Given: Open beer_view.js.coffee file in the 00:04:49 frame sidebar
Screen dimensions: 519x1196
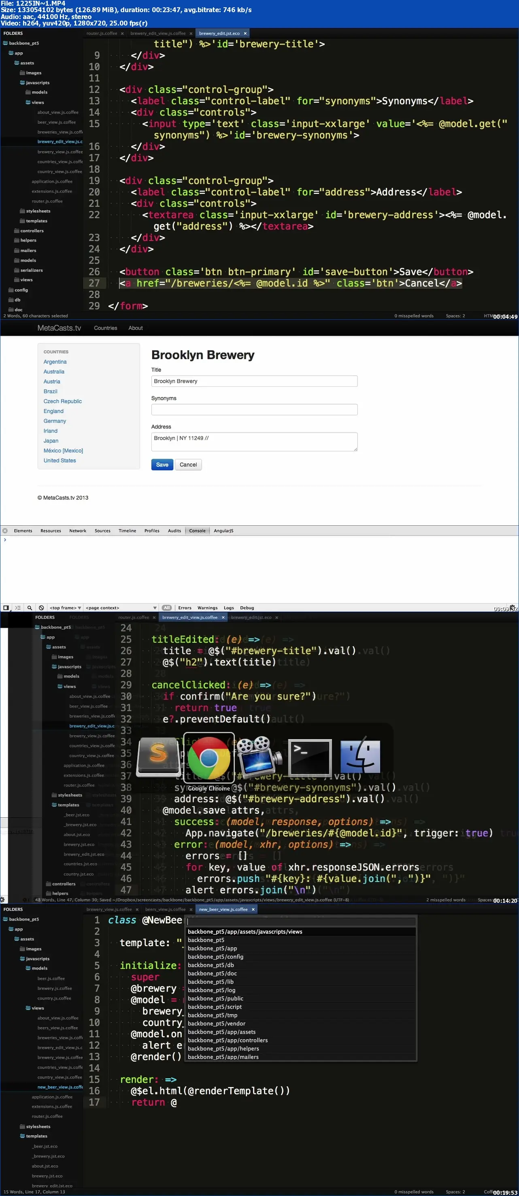Looking at the screenshot, I should click(x=56, y=122).
